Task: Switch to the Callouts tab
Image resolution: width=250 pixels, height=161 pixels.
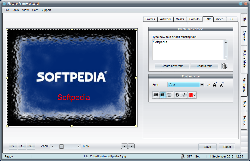Action: click(194, 19)
